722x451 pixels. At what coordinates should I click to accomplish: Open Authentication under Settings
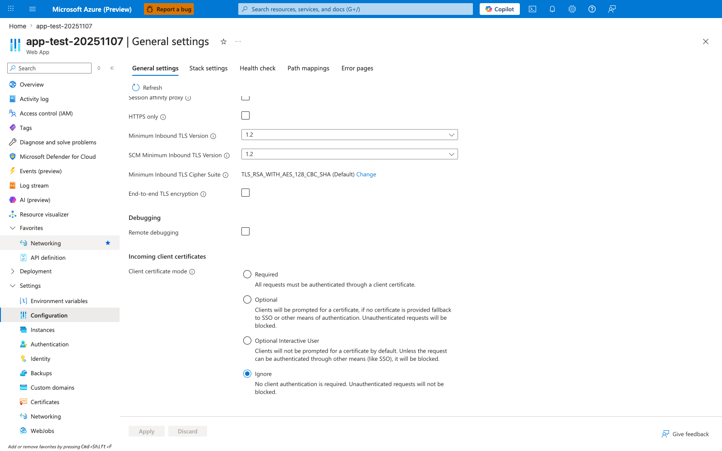tap(50, 344)
